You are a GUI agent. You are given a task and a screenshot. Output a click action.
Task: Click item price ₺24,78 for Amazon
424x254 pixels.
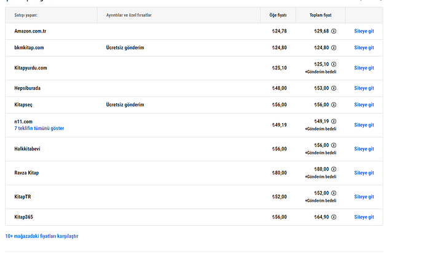(280, 31)
